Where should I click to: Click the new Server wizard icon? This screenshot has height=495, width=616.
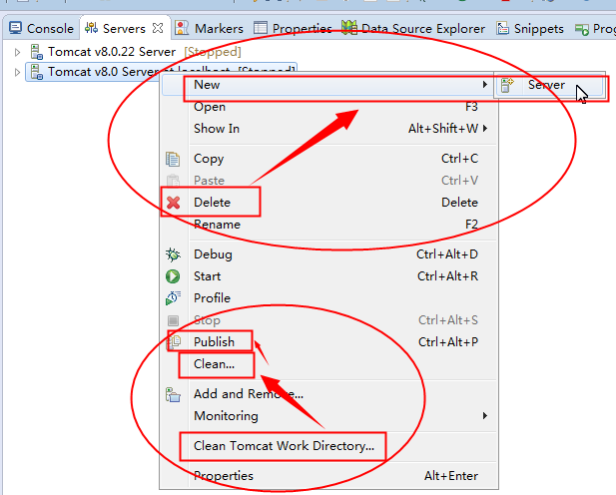coord(507,85)
